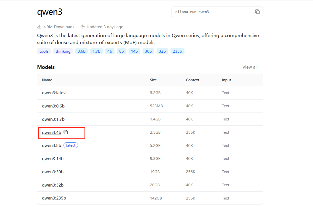Select the tools tag

tap(44, 51)
